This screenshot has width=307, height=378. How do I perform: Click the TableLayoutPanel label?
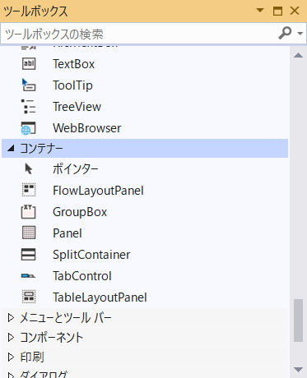click(x=100, y=297)
